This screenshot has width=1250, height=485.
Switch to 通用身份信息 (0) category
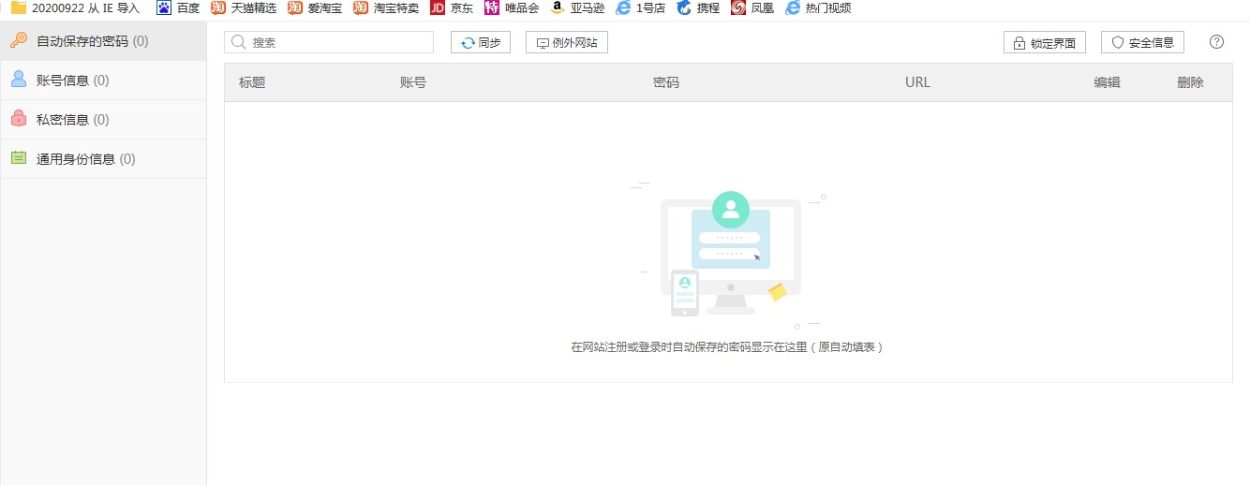103,159
